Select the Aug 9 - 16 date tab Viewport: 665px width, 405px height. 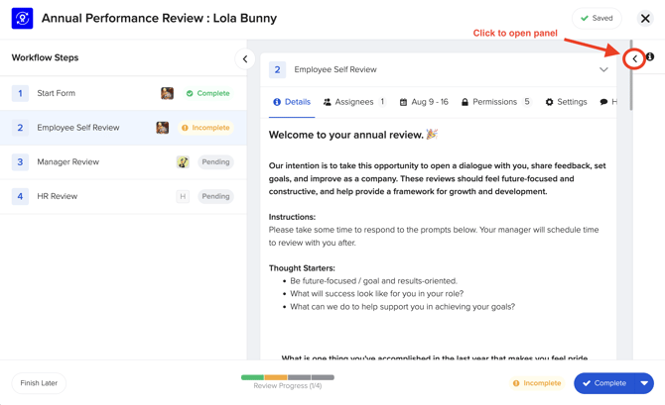point(424,102)
